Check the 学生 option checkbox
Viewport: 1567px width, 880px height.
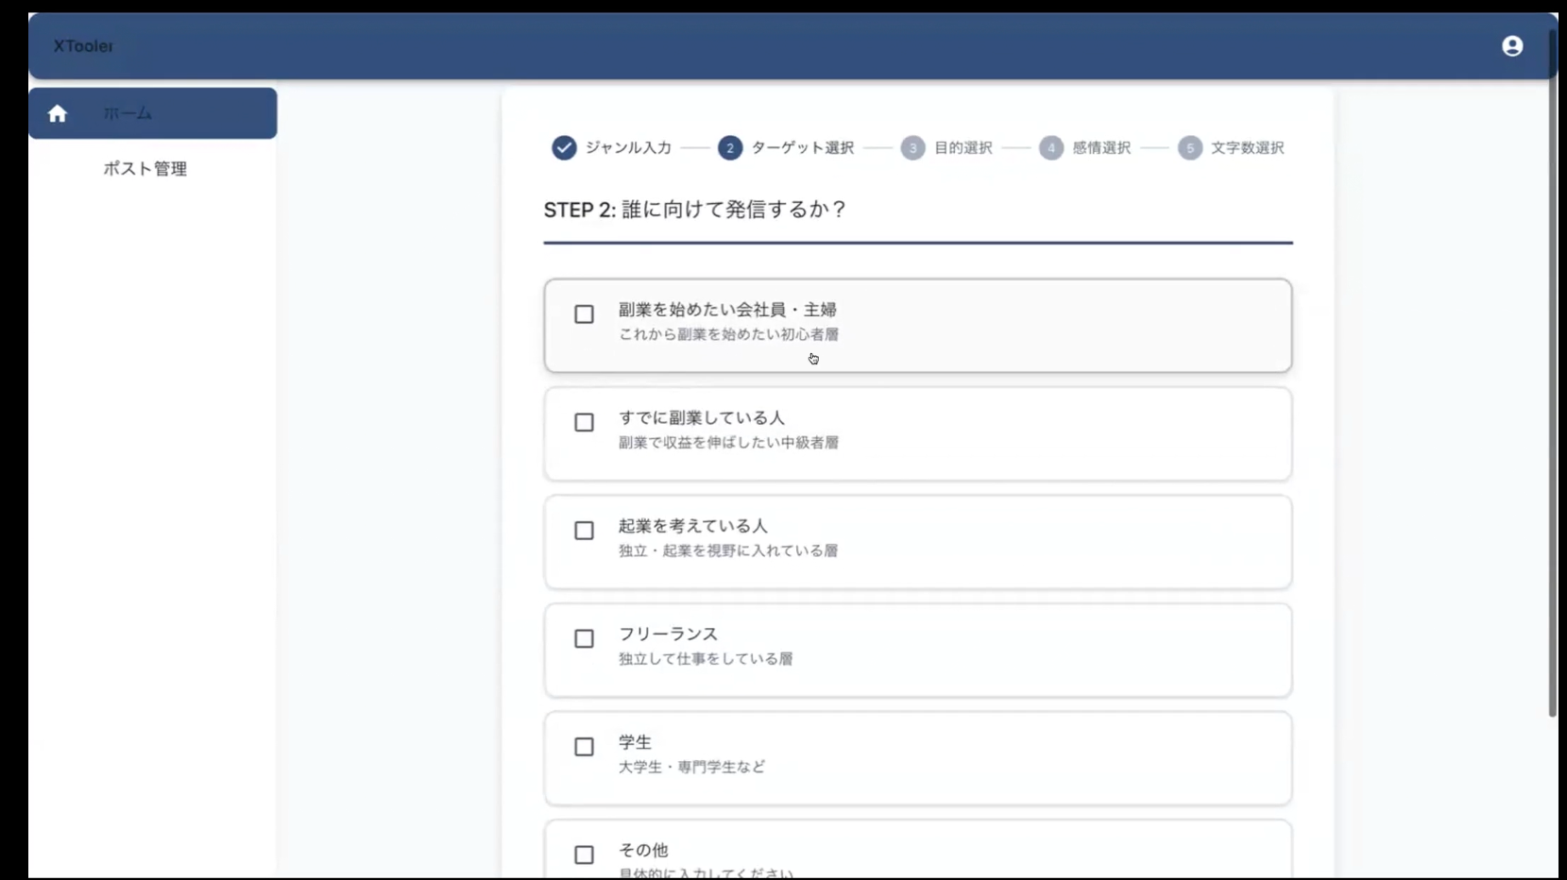584,747
